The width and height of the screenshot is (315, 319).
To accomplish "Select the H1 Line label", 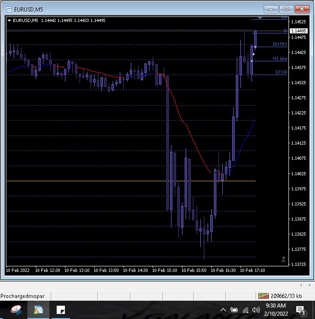I will (x=280, y=59).
